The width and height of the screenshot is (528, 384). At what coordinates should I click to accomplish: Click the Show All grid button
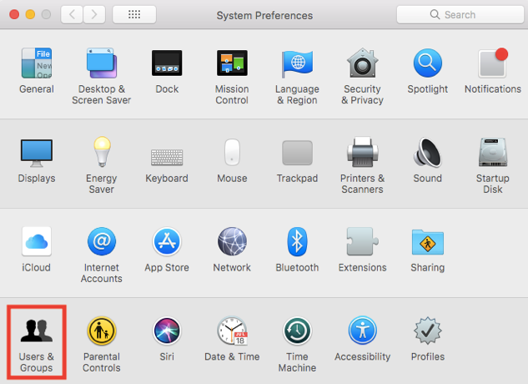coord(133,14)
